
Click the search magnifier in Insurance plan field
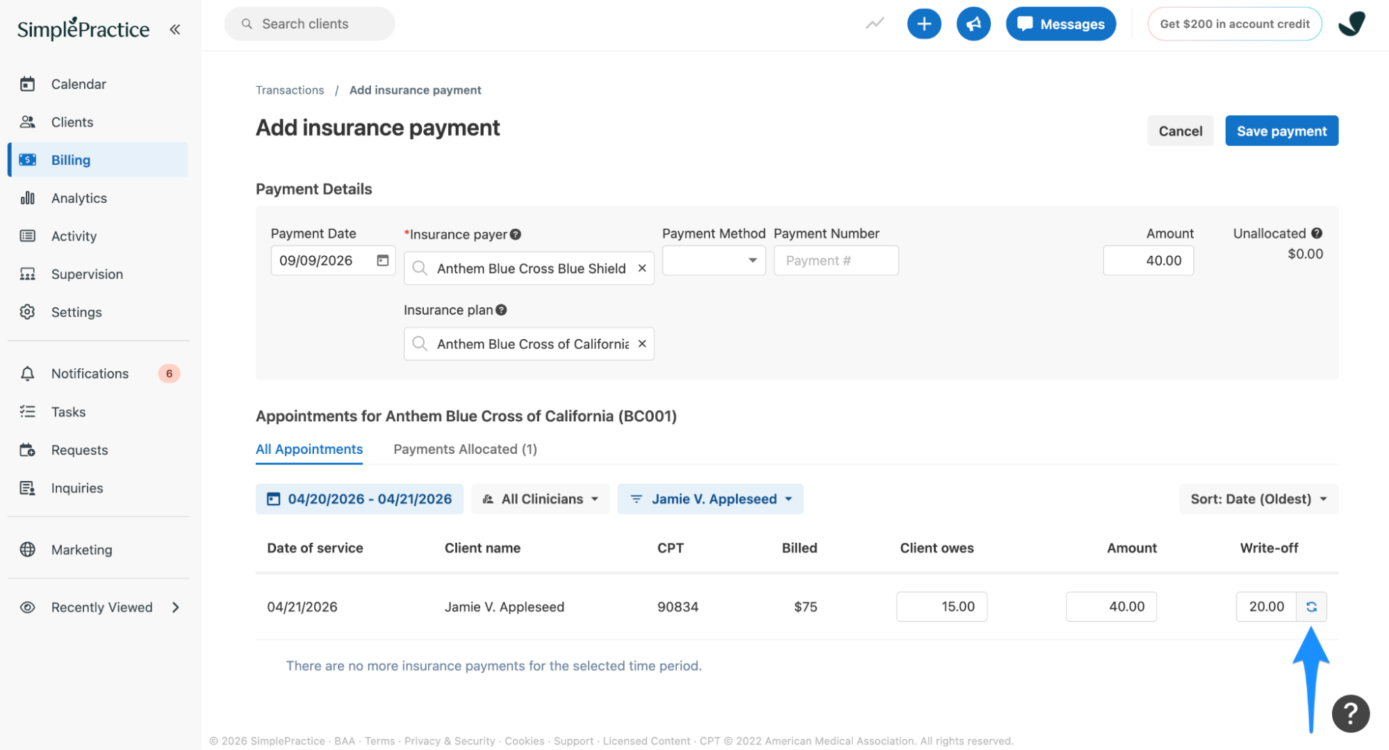[420, 343]
